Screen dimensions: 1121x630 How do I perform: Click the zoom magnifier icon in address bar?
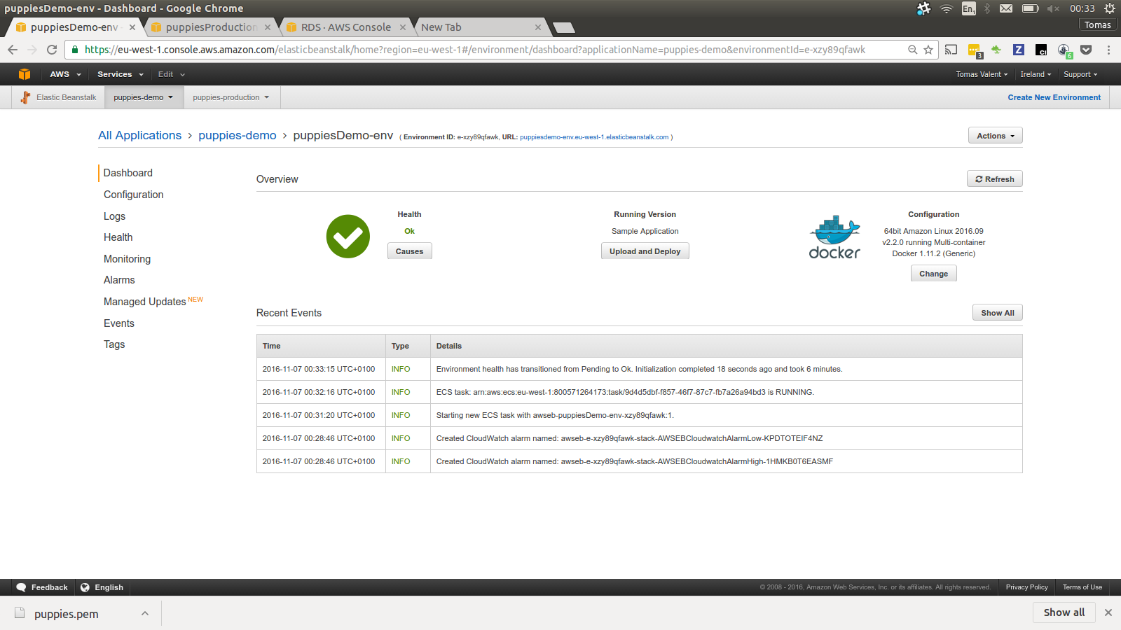point(912,50)
